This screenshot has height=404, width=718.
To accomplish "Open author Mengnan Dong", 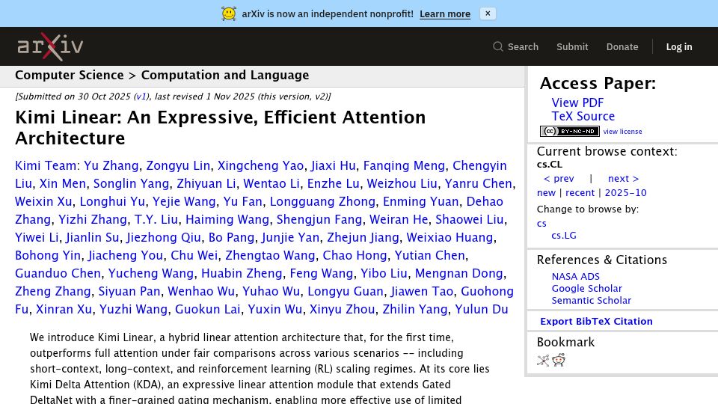I will [x=458, y=273].
